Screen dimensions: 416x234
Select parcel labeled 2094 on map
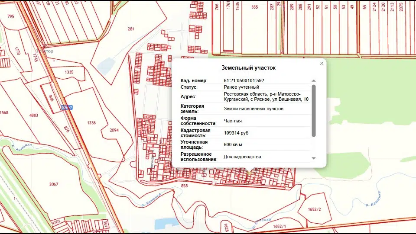click(x=114, y=130)
